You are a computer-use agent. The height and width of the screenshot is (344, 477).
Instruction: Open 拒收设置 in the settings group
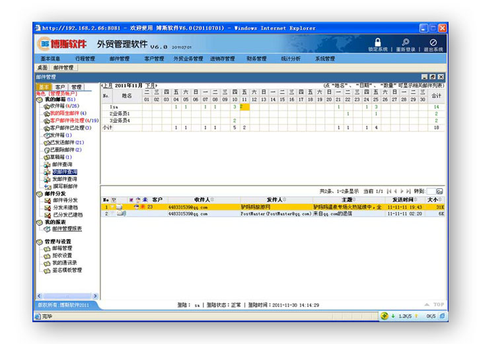tap(62, 256)
